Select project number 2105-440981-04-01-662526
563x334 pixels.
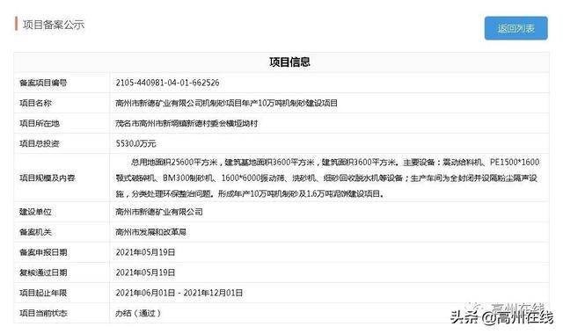coord(167,83)
